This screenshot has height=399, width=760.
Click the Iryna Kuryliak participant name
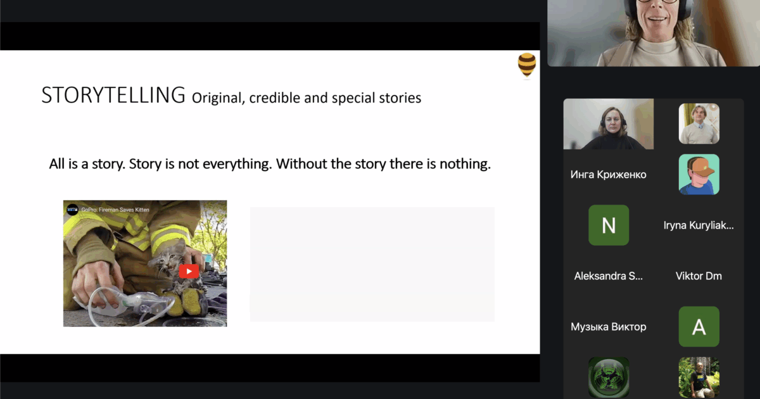tap(699, 225)
